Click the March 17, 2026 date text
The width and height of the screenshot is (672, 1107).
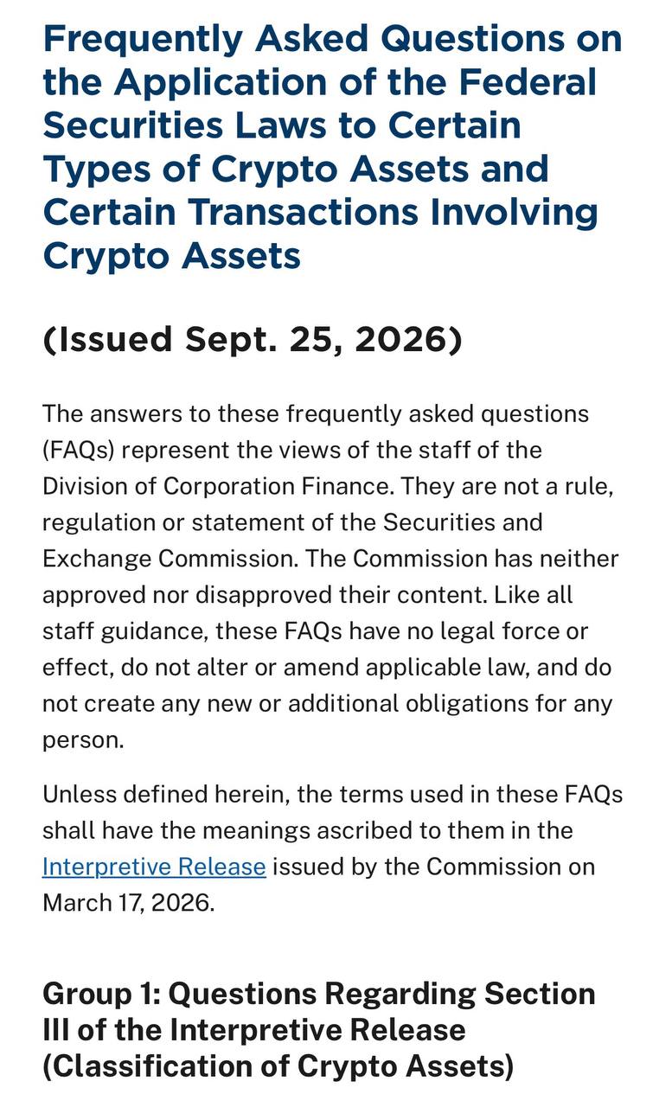click(128, 903)
